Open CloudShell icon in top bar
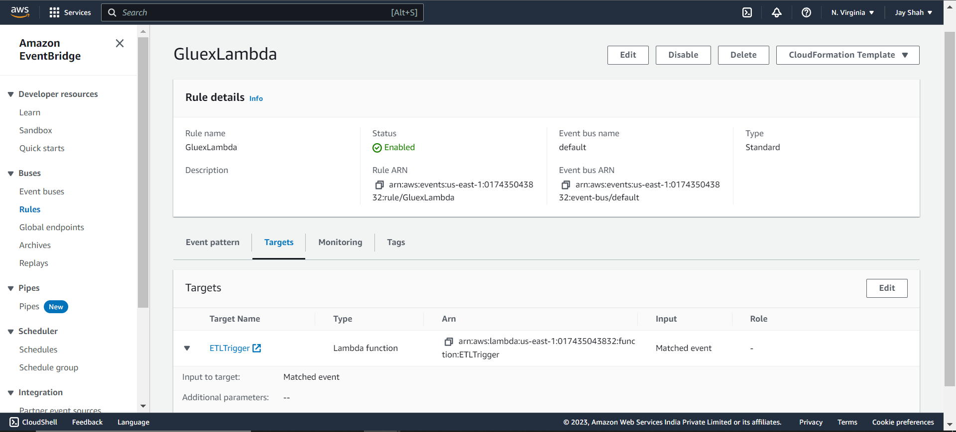The width and height of the screenshot is (956, 432). tap(747, 12)
